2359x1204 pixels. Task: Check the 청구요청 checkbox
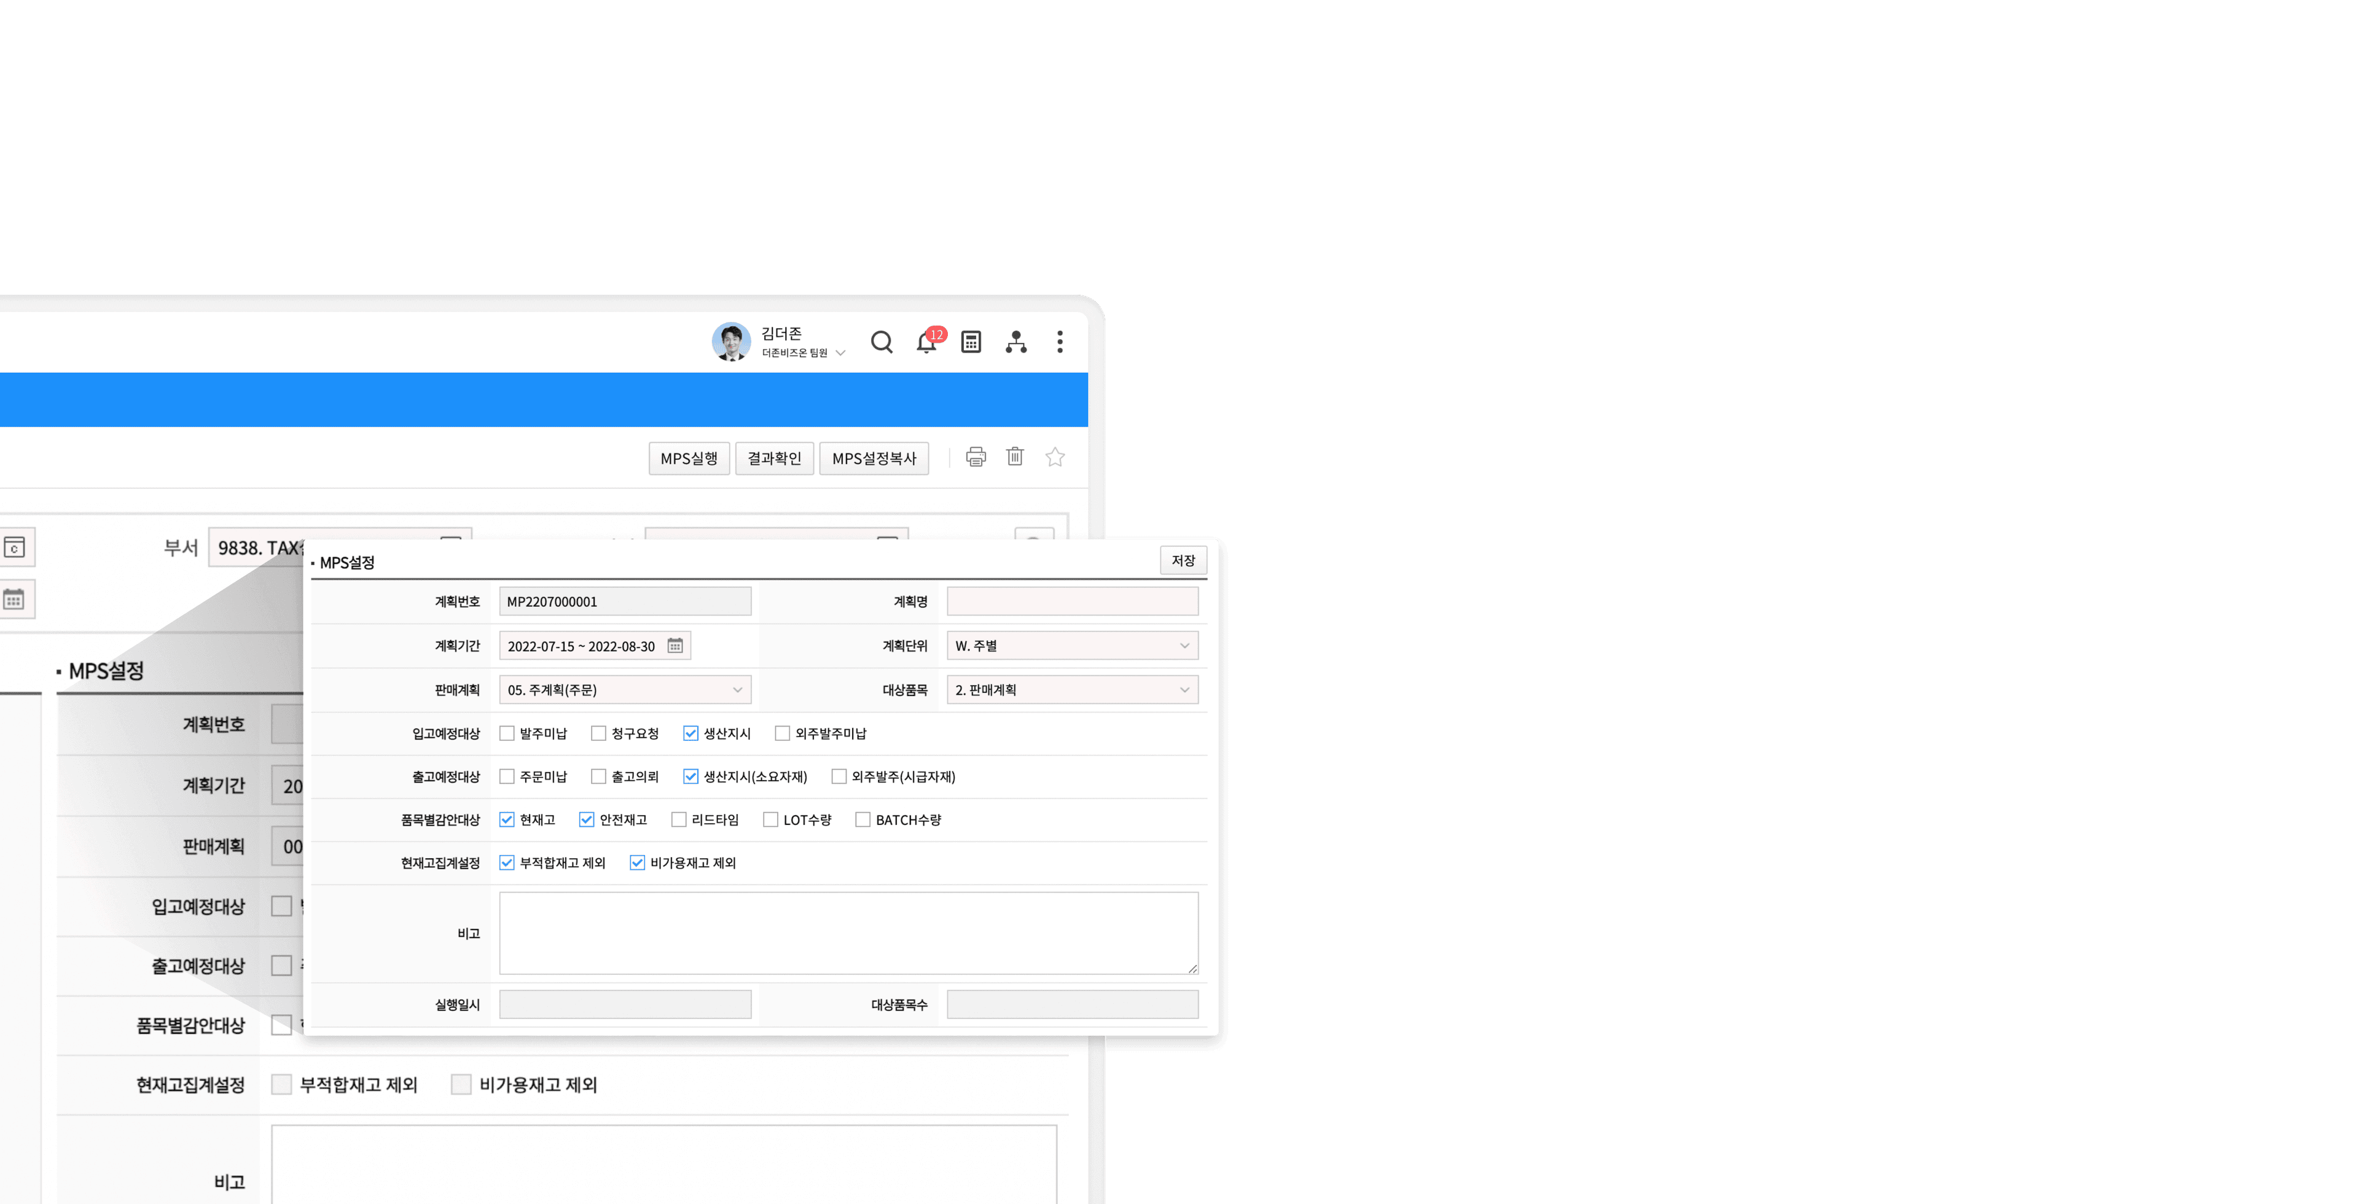(598, 733)
